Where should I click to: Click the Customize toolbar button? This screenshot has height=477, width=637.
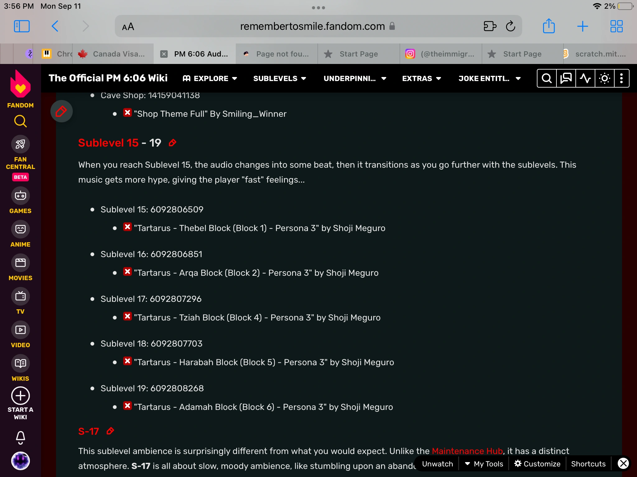tap(537, 464)
